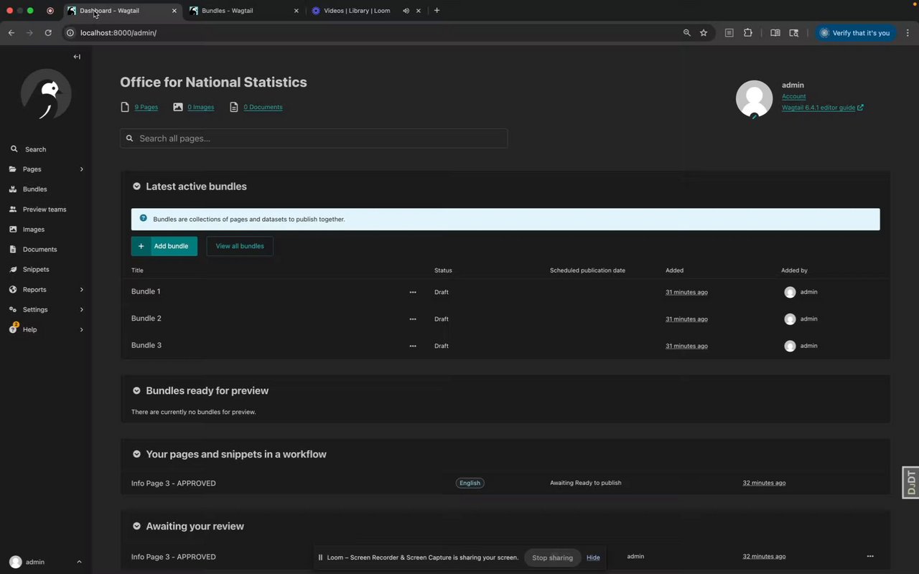The height and width of the screenshot is (574, 919).
Task: Open actions menu for Bundle 1
Action: click(413, 292)
